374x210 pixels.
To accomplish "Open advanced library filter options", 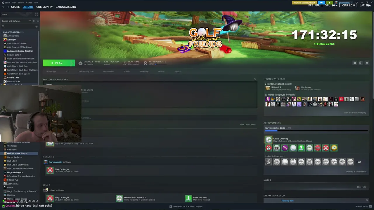I will click(37, 27).
